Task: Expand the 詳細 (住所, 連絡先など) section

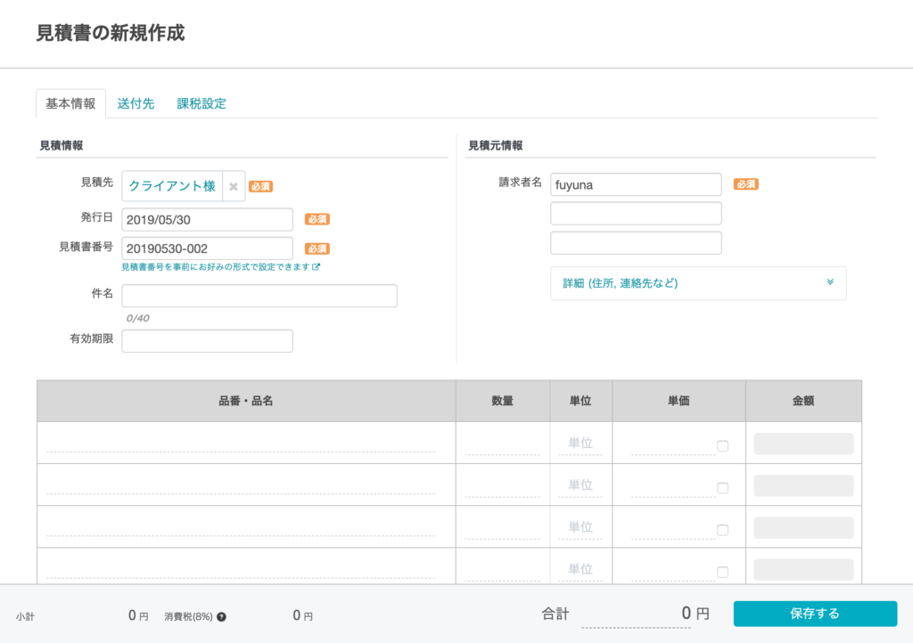Action: pyautogui.click(x=698, y=283)
